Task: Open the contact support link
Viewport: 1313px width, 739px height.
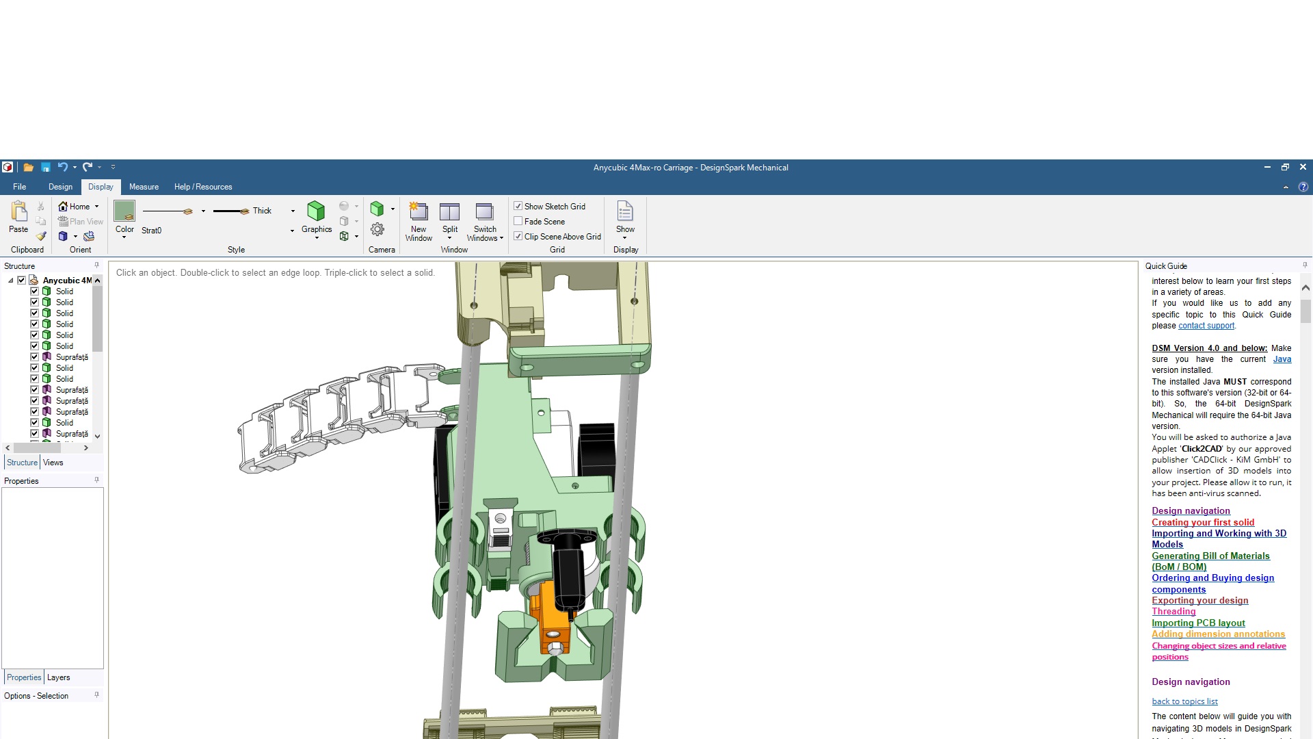Action: [1206, 326]
